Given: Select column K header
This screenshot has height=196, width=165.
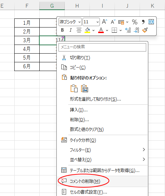Looking at the screenshot, I should click(152, 6).
